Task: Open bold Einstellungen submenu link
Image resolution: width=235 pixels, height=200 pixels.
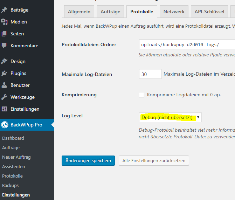Action: pyautogui.click(x=16, y=195)
